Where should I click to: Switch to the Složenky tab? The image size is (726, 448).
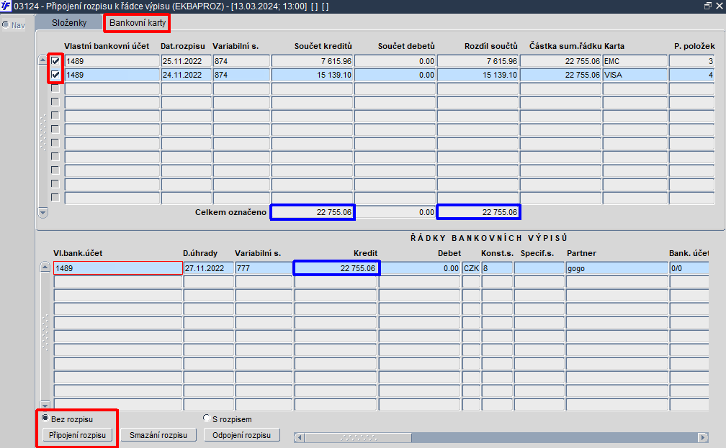coord(69,23)
